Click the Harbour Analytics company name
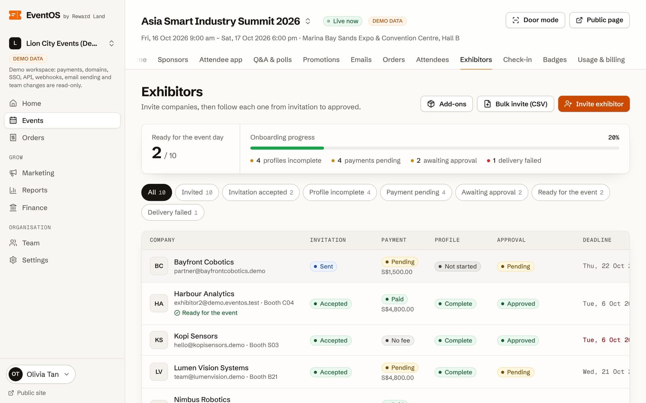Image resolution: width=646 pixels, height=403 pixels. coord(204,294)
